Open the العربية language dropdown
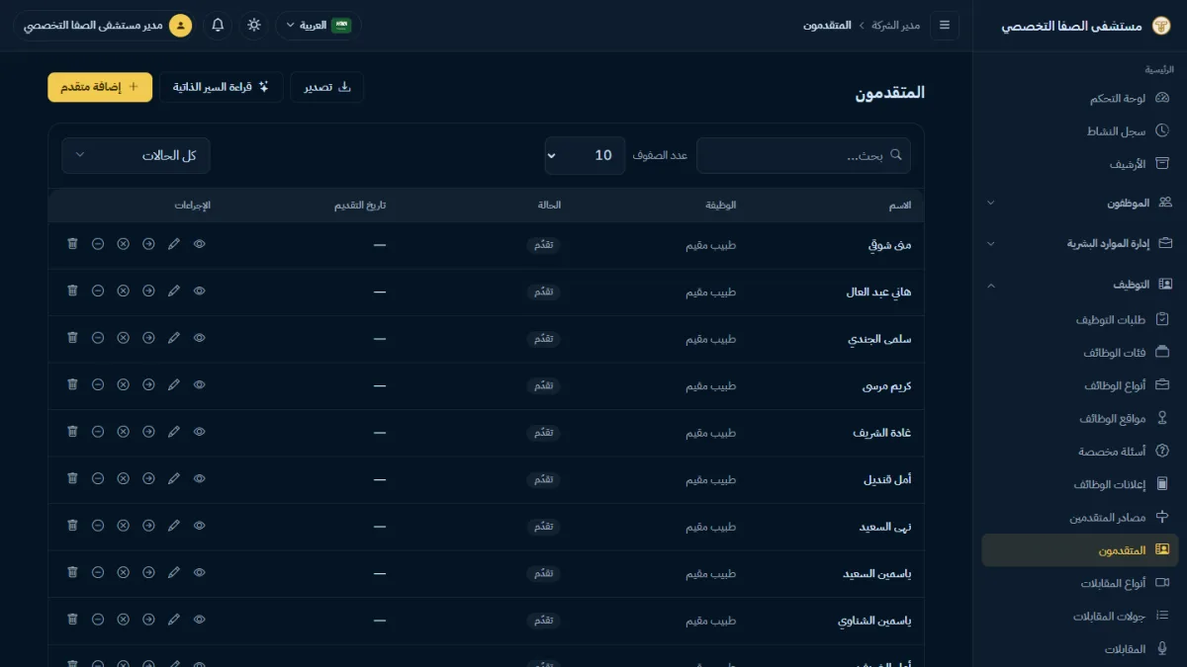The width and height of the screenshot is (1187, 667). (x=318, y=25)
